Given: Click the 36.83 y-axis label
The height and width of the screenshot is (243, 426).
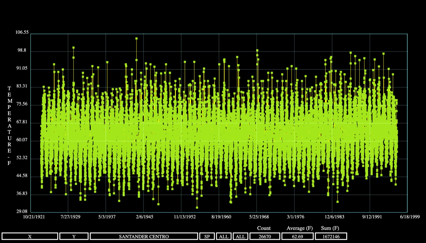Looking at the screenshot, I should (x=22, y=194).
